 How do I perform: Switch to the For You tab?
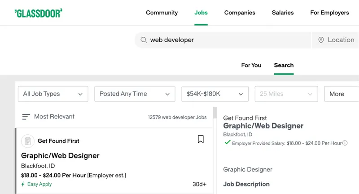(x=251, y=65)
